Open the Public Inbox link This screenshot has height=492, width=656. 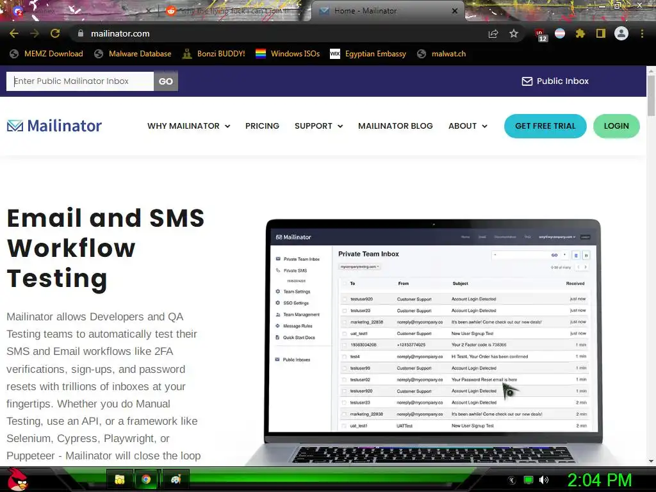point(555,81)
